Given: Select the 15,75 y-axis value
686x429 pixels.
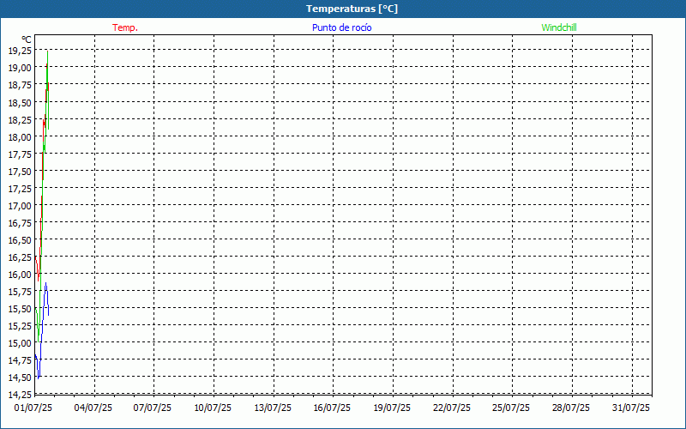Looking at the screenshot, I should point(20,292).
